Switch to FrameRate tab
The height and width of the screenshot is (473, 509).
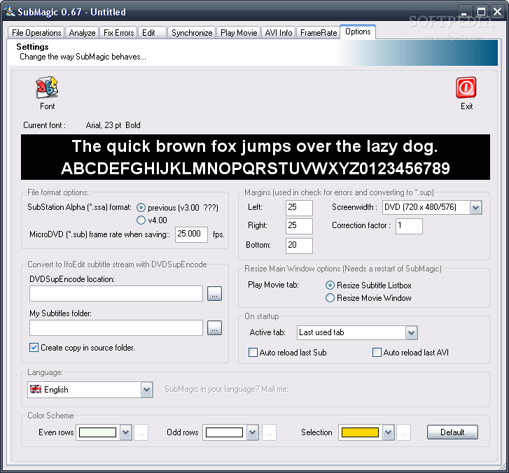coord(319,33)
